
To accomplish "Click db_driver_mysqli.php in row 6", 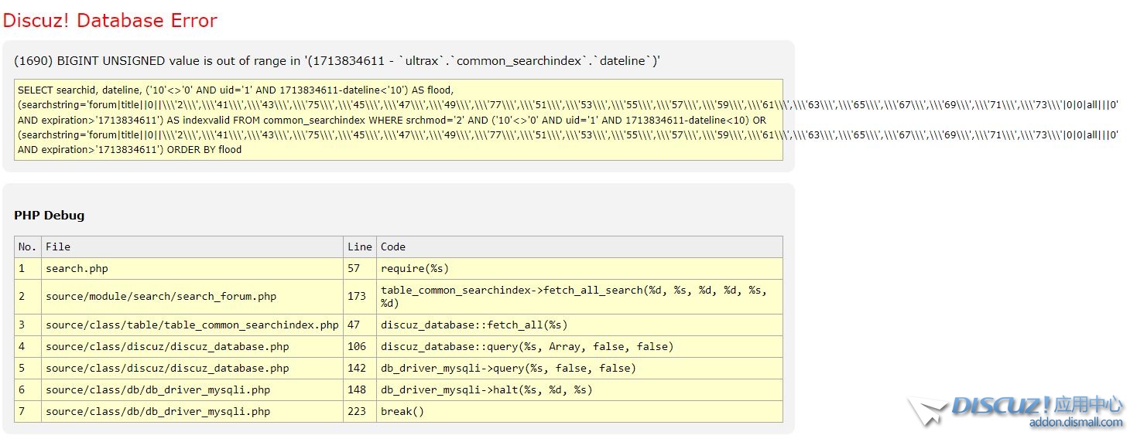I will click(158, 389).
